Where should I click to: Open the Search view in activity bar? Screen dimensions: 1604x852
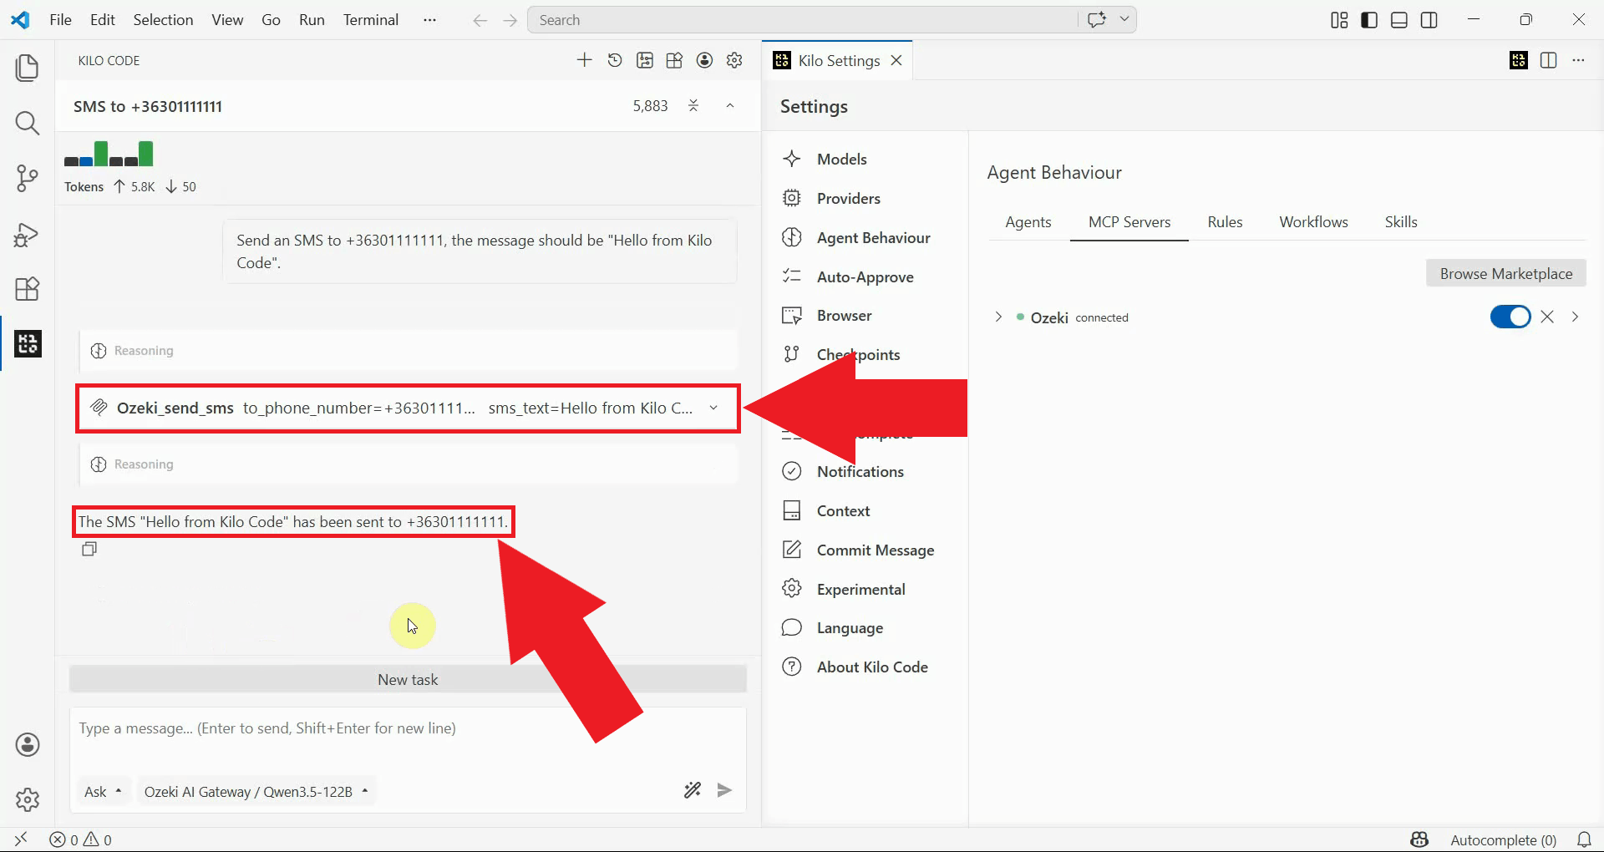pos(28,124)
